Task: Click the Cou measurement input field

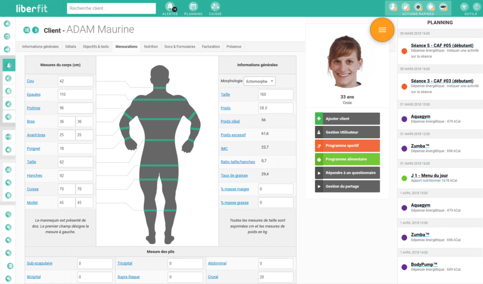Action: 75,81
